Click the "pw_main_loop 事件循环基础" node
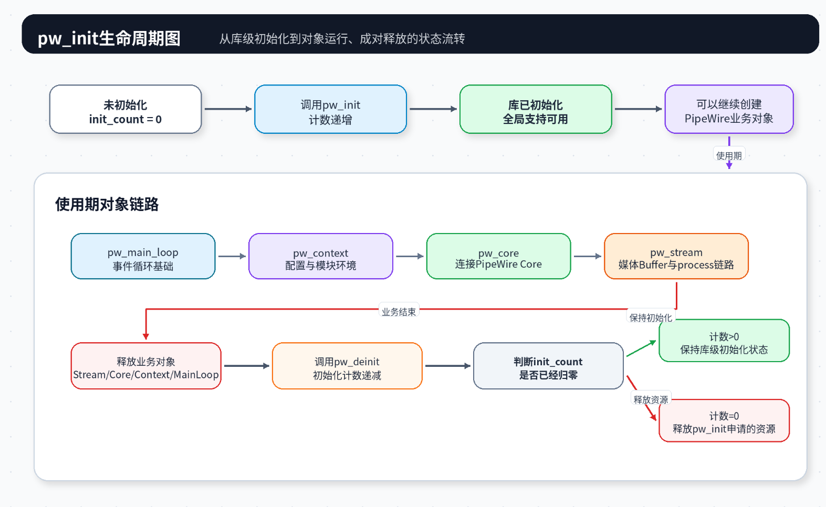 pyautogui.click(x=143, y=256)
